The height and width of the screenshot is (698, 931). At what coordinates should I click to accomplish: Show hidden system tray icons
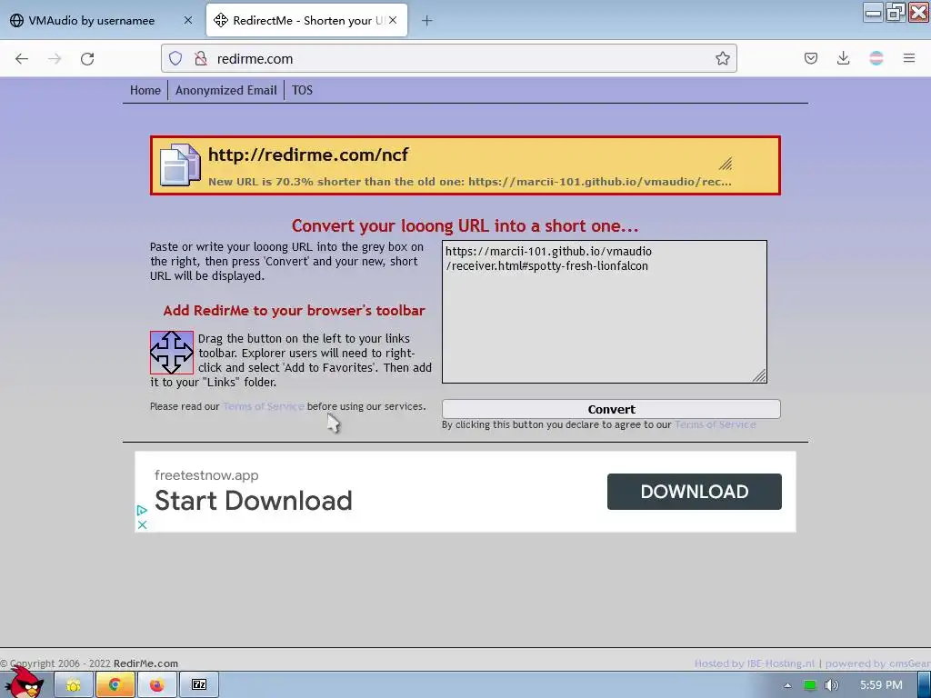point(787,685)
